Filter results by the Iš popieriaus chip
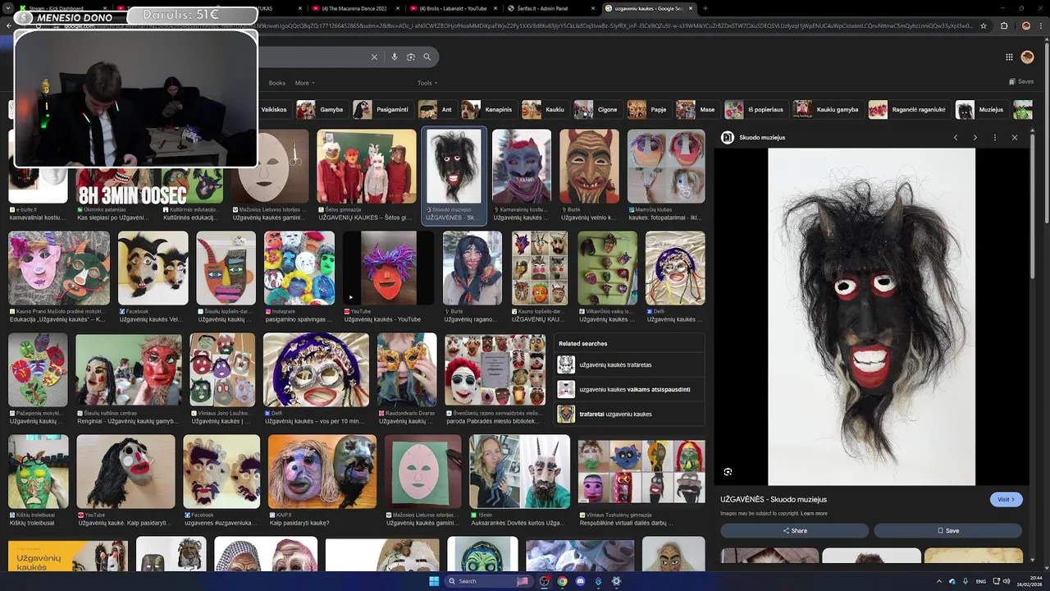 (x=755, y=109)
